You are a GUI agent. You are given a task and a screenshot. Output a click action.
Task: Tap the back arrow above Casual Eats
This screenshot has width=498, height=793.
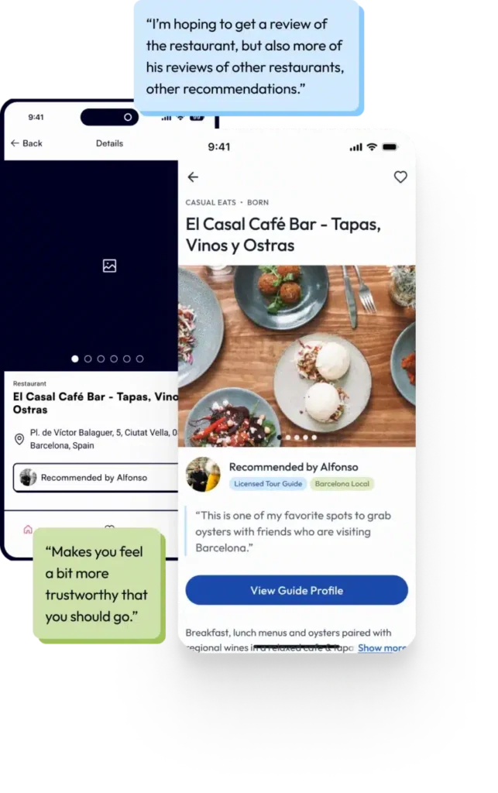(x=193, y=177)
